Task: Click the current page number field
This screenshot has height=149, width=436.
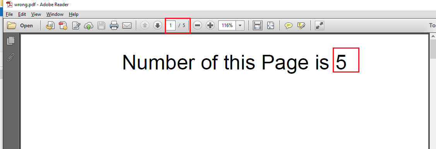Action: pos(171,25)
